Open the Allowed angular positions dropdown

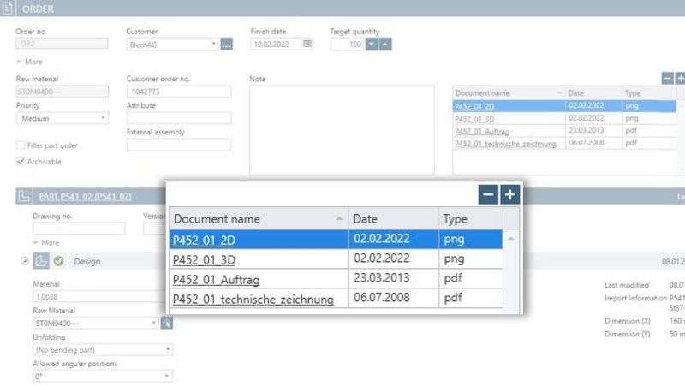[x=103, y=376]
